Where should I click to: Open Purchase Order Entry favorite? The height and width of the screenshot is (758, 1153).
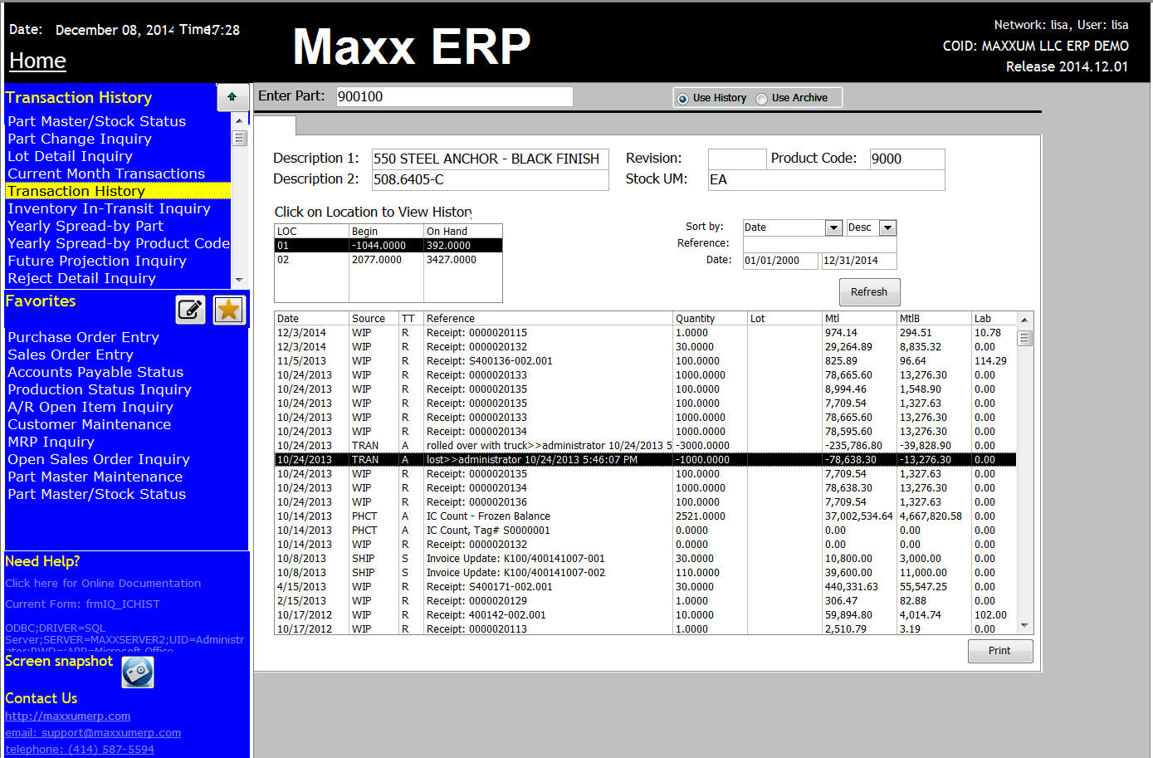point(83,337)
